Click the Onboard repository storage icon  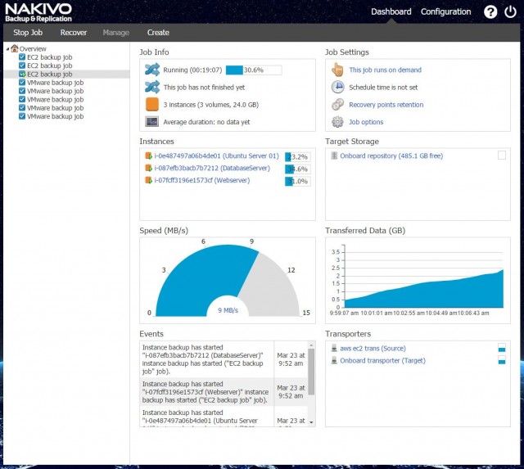(334, 156)
